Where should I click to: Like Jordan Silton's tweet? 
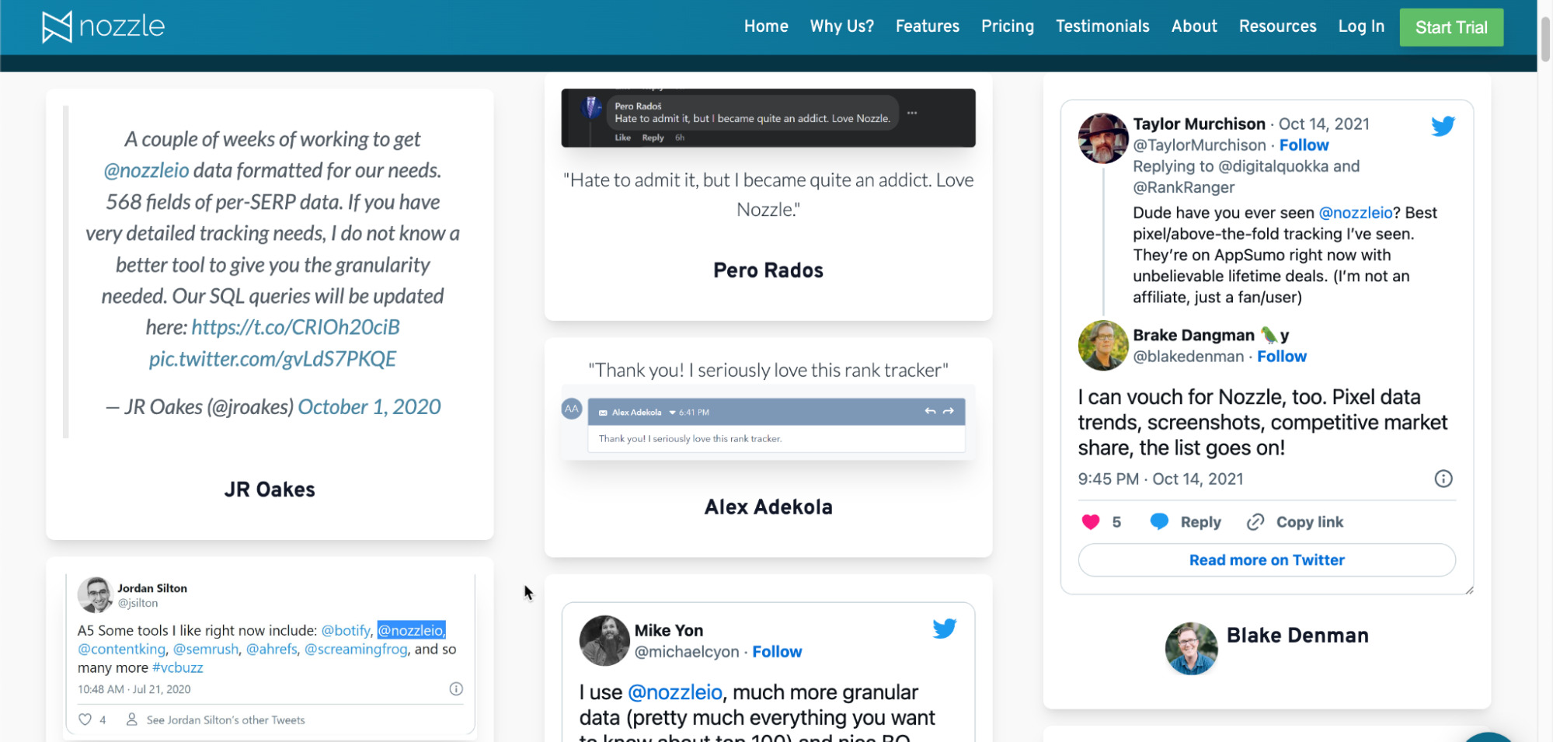click(85, 719)
